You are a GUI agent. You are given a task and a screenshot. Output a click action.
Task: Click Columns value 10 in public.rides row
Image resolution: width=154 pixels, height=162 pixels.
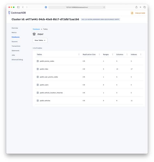tap(117, 69)
